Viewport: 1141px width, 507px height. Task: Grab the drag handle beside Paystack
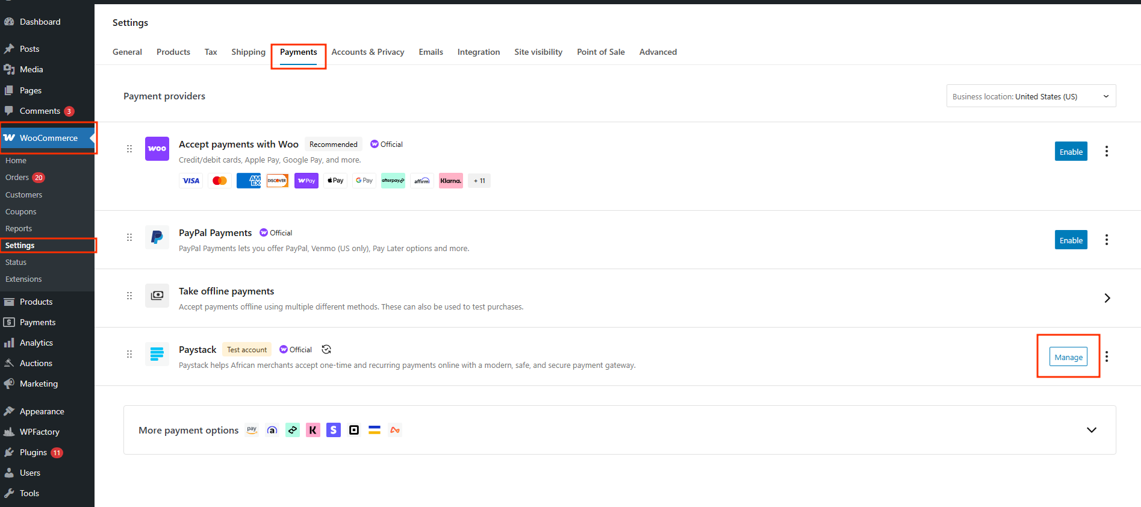coord(129,354)
